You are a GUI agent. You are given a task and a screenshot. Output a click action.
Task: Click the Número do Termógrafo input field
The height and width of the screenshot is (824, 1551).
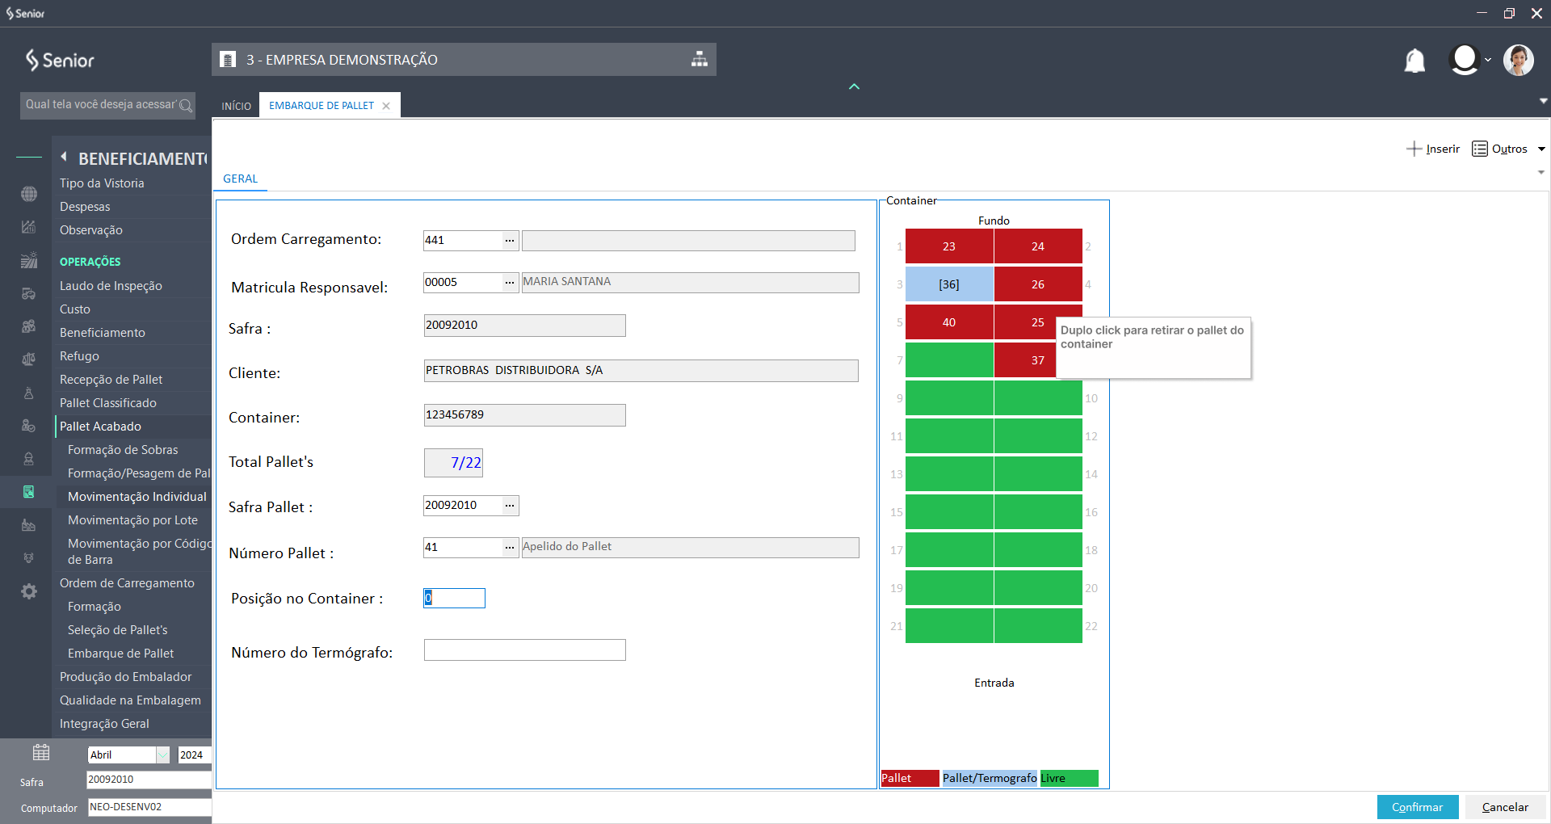(x=524, y=650)
